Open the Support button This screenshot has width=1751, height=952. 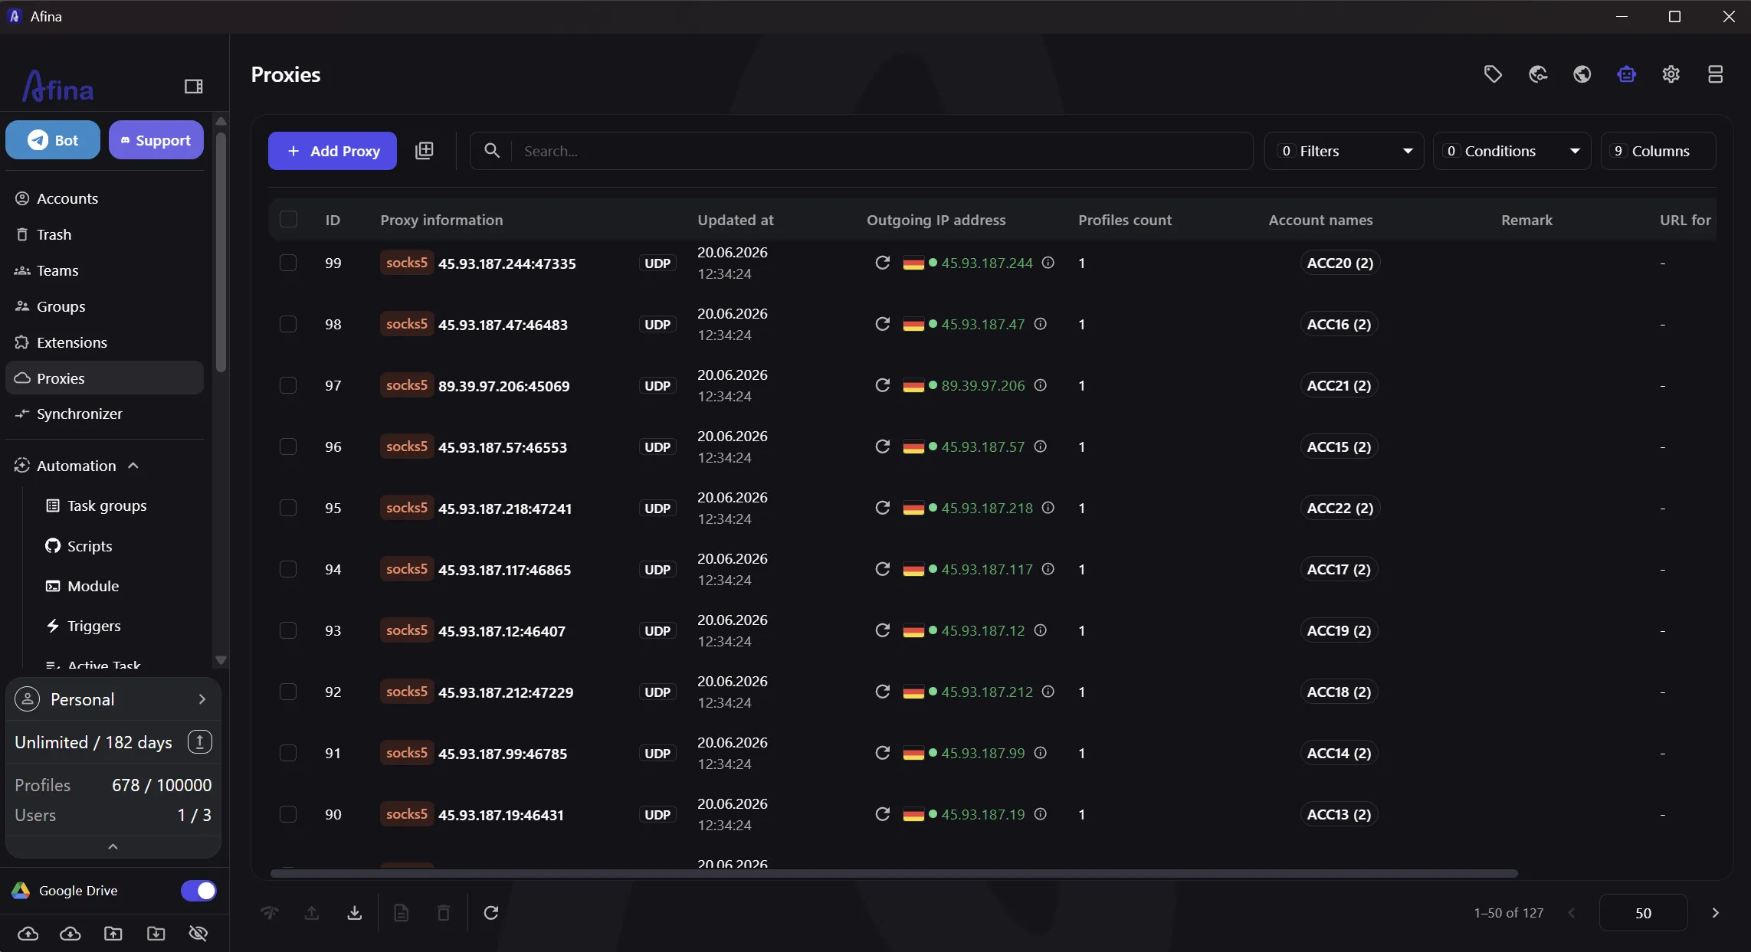click(156, 140)
